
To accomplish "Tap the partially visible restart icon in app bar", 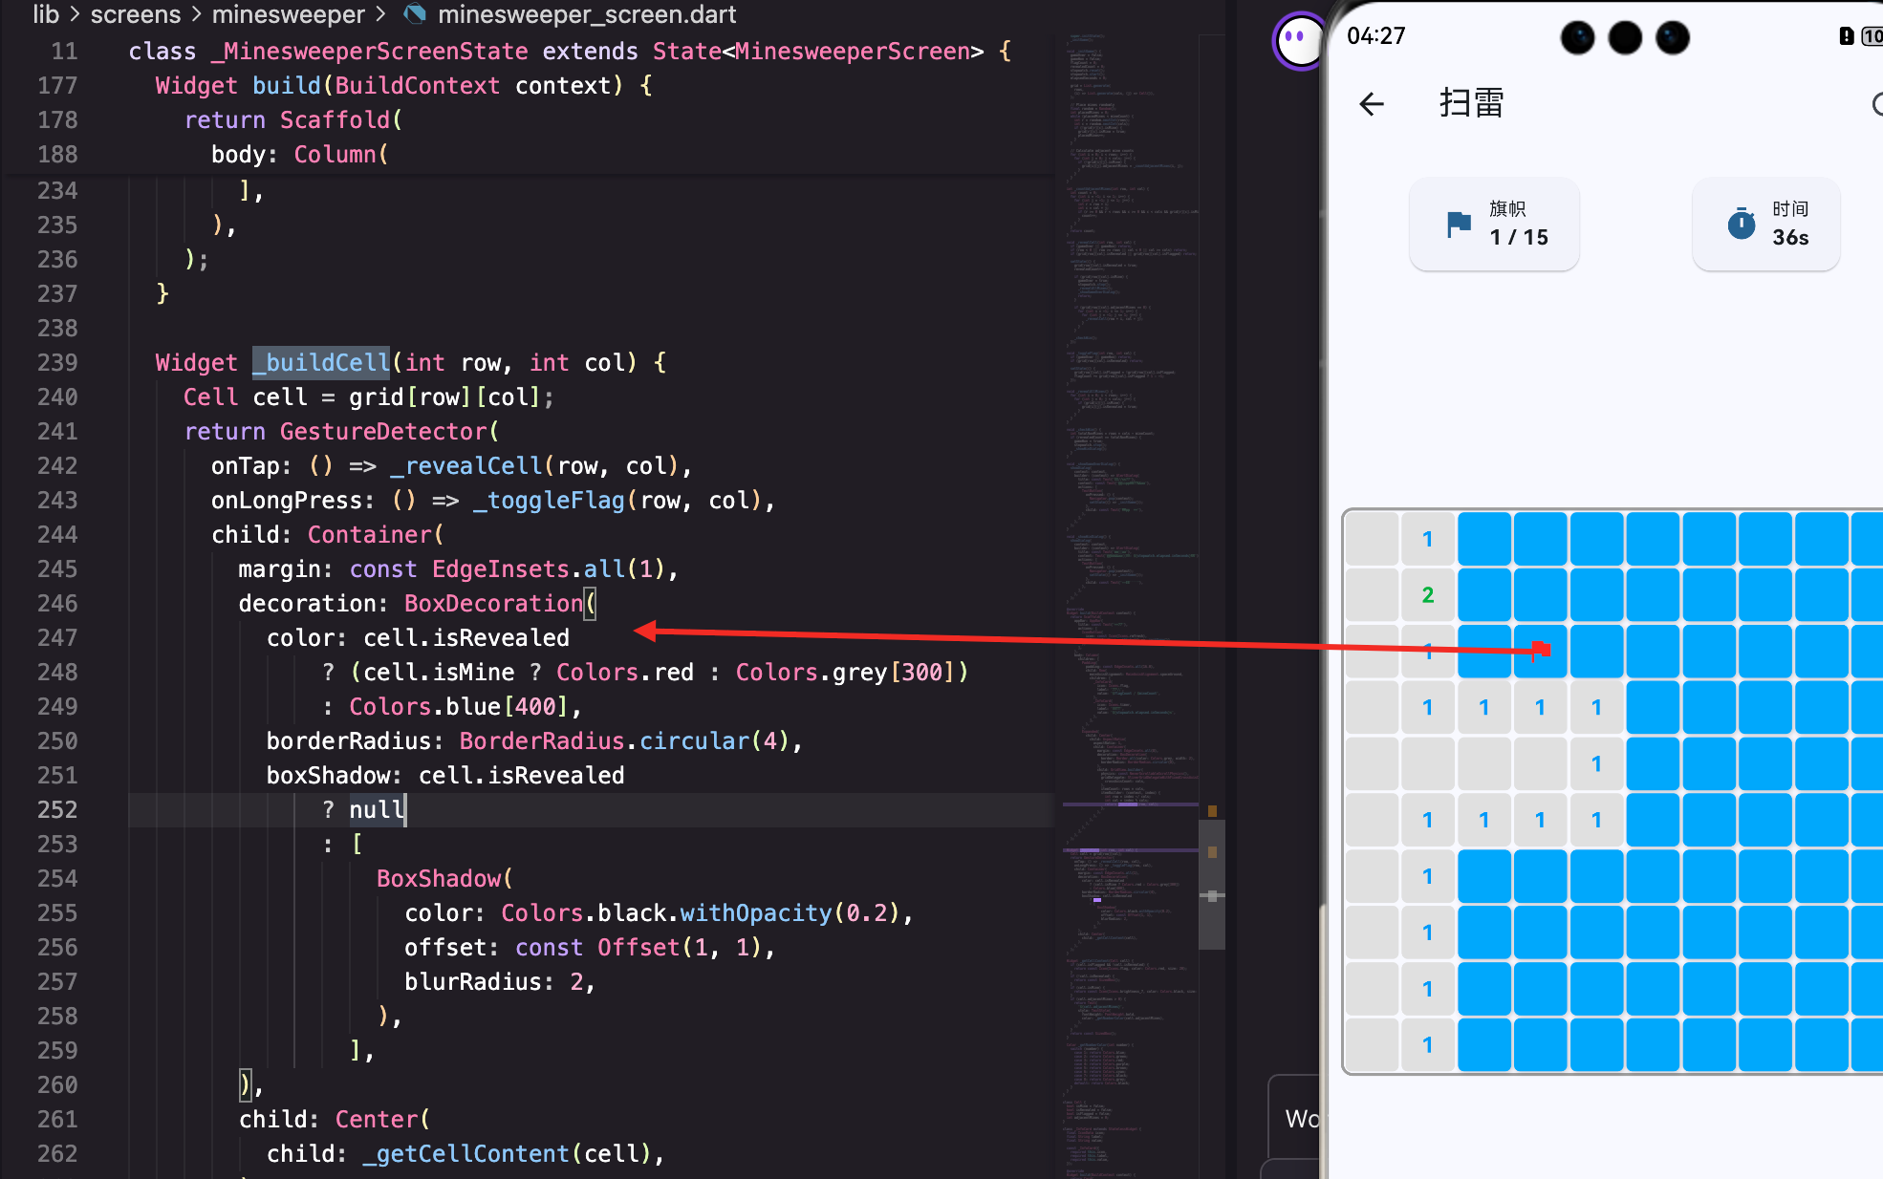I will click(1876, 103).
